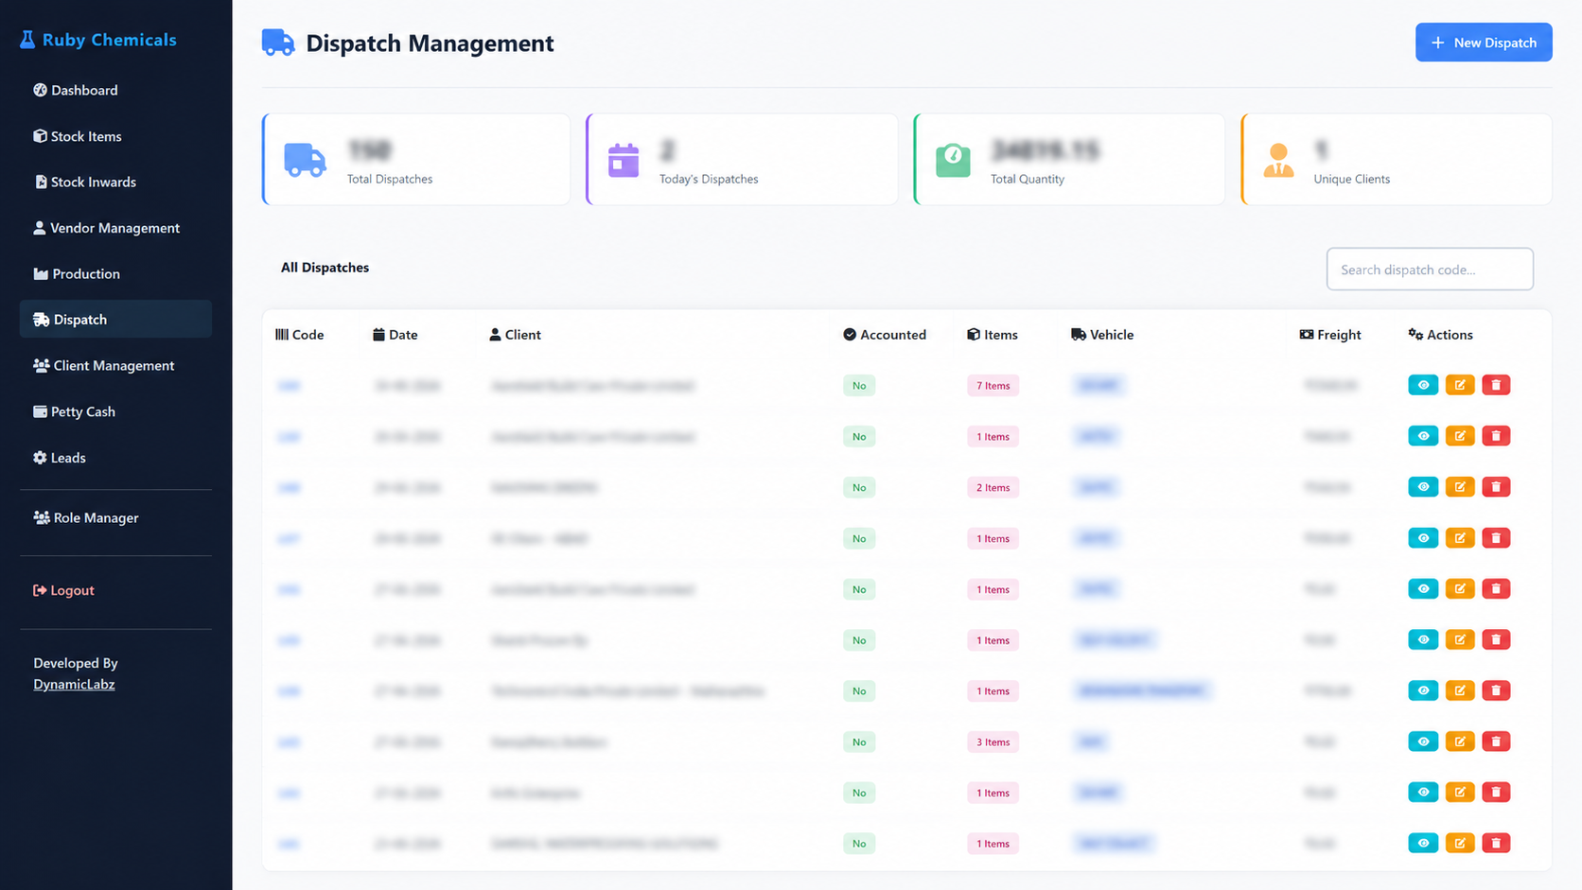Open Client Management from the sidebar
This screenshot has height=890, width=1582.
click(x=115, y=365)
